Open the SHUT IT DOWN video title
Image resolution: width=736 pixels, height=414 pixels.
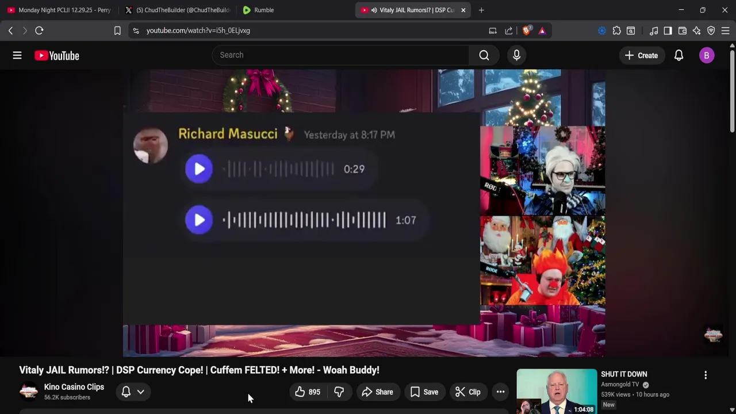624,374
